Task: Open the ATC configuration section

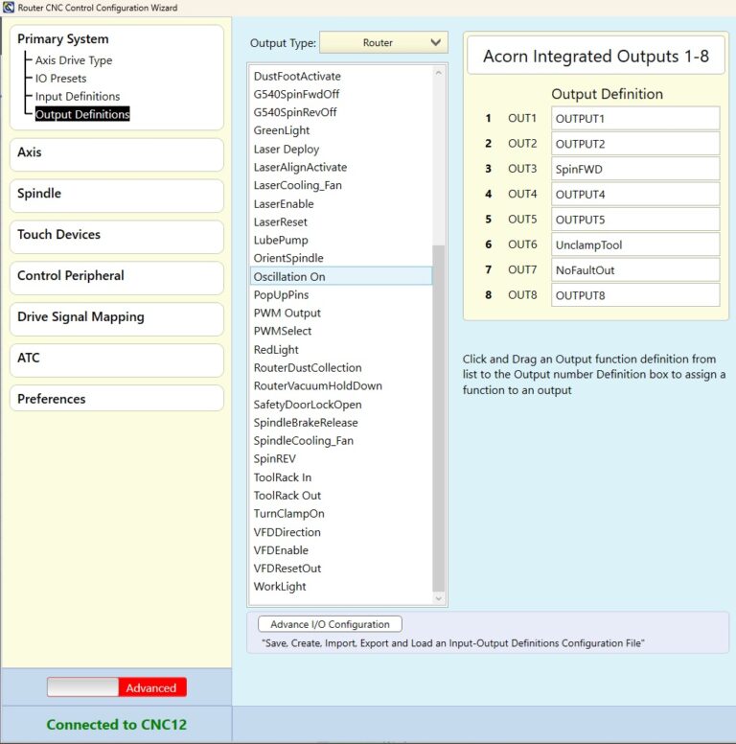Action: click(x=116, y=359)
